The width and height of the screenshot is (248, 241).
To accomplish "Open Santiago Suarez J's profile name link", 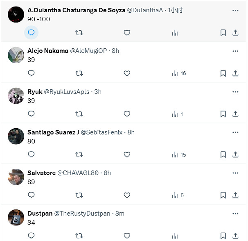I will 53,132.
